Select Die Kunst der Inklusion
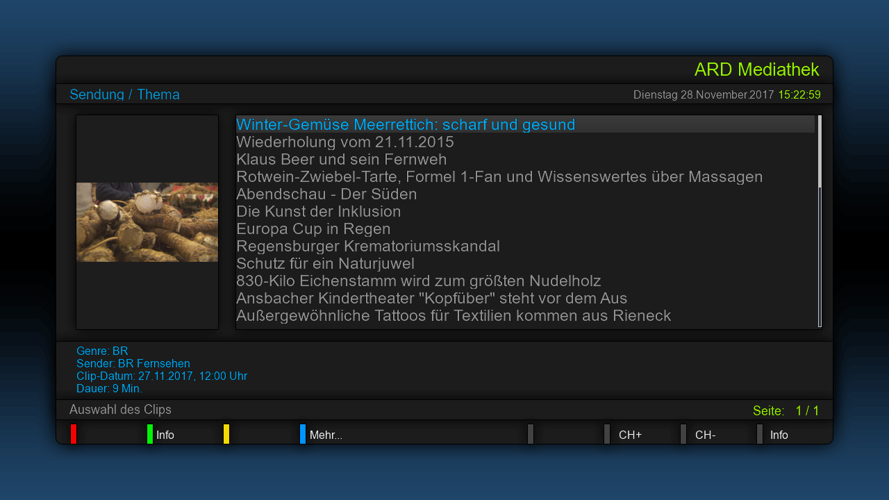889x500 pixels. (319, 212)
